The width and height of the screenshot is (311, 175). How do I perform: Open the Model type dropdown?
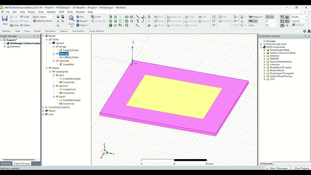[299, 17]
